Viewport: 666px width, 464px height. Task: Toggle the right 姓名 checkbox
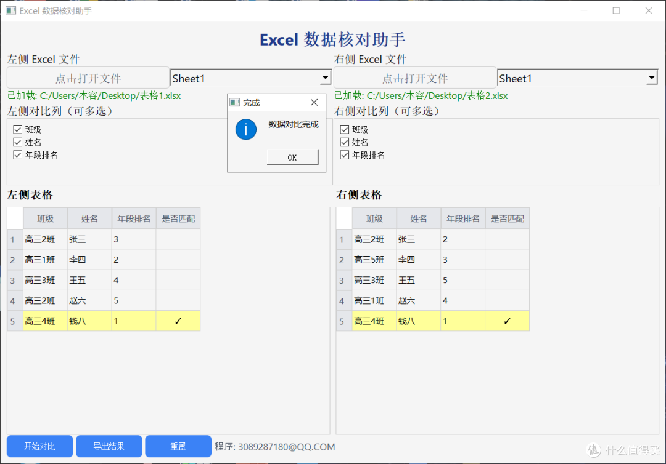pos(345,142)
